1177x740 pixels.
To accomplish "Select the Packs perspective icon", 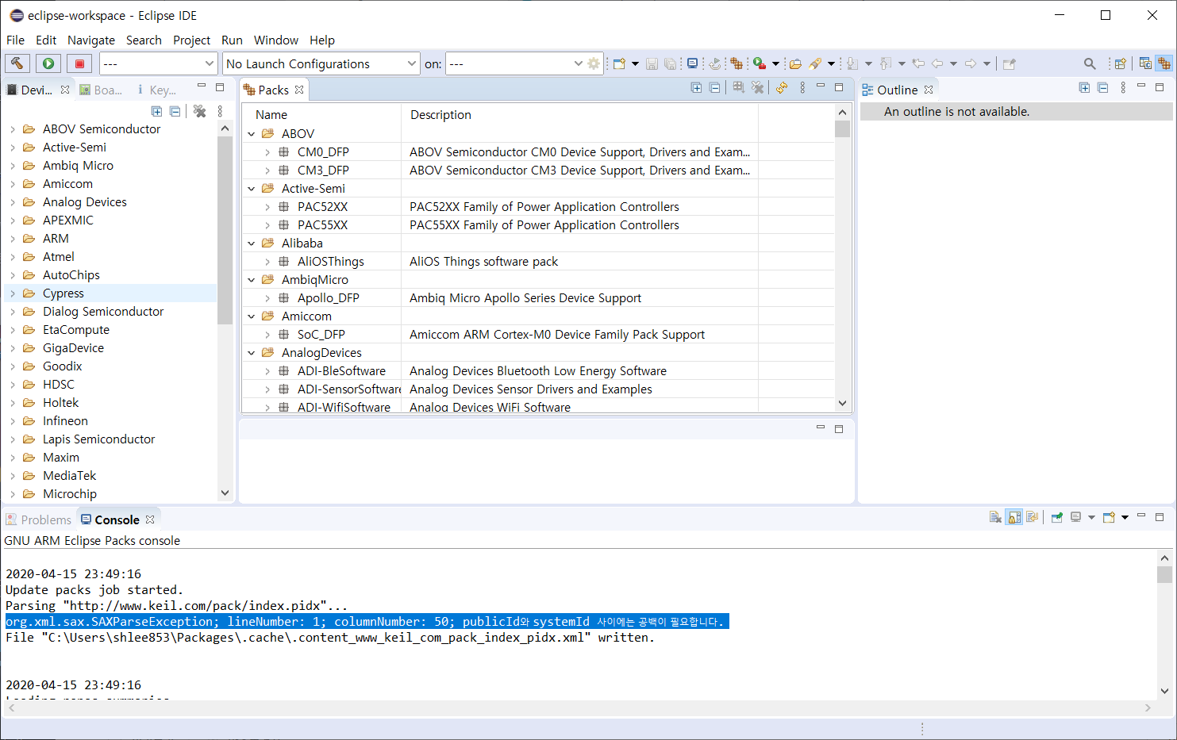I will [x=1164, y=63].
